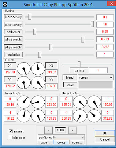The image size is (116, 148).
Task: Click the gamma label
Action: (x=79, y=71)
